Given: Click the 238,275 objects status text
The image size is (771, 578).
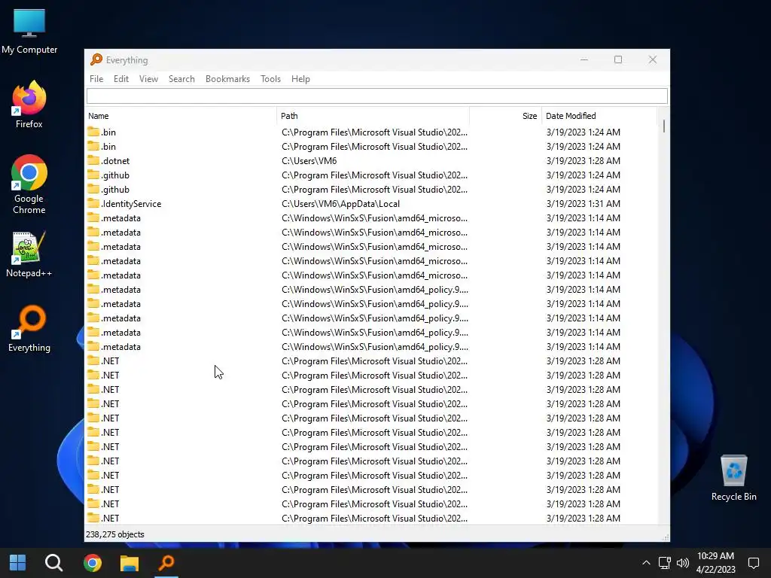Looking at the screenshot, I should click(x=115, y=534).
